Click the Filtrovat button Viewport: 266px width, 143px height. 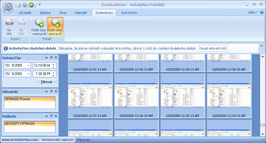pyautogui.click(x=46, y=82)
